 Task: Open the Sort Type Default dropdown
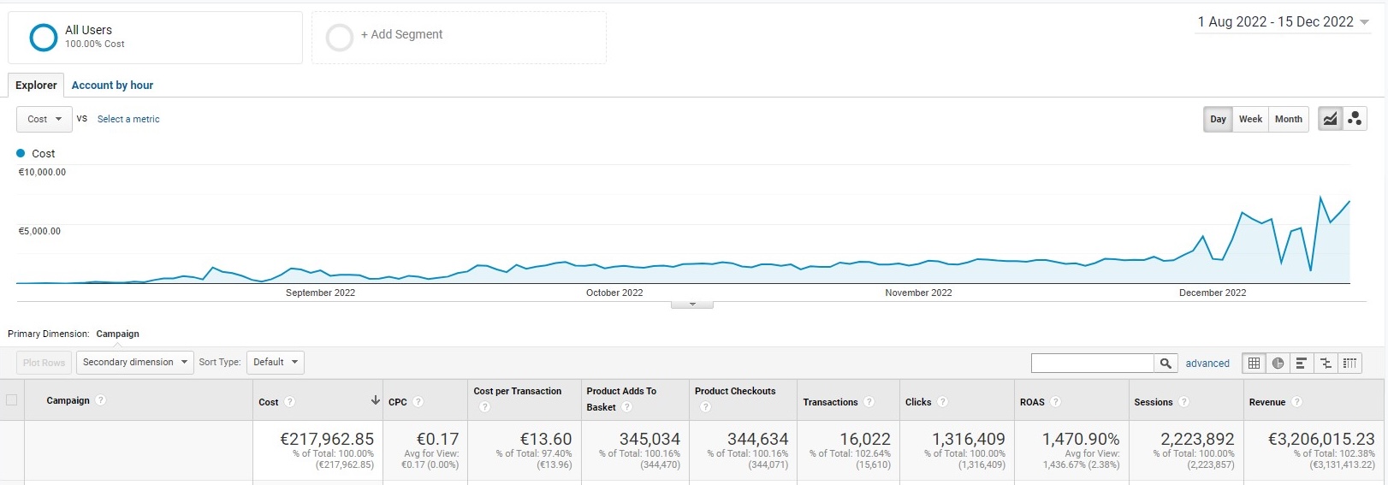[276, 363]
